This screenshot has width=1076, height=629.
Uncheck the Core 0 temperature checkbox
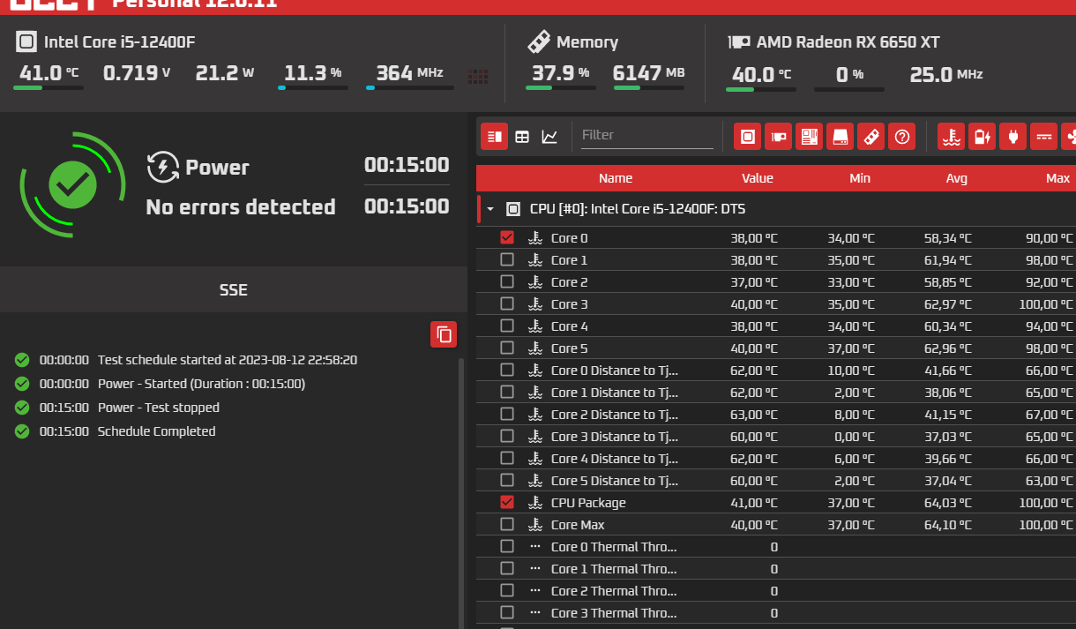point(507,237)
